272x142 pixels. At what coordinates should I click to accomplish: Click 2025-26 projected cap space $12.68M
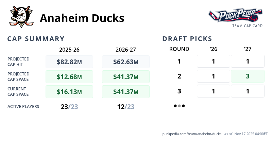tap(69, 77)
